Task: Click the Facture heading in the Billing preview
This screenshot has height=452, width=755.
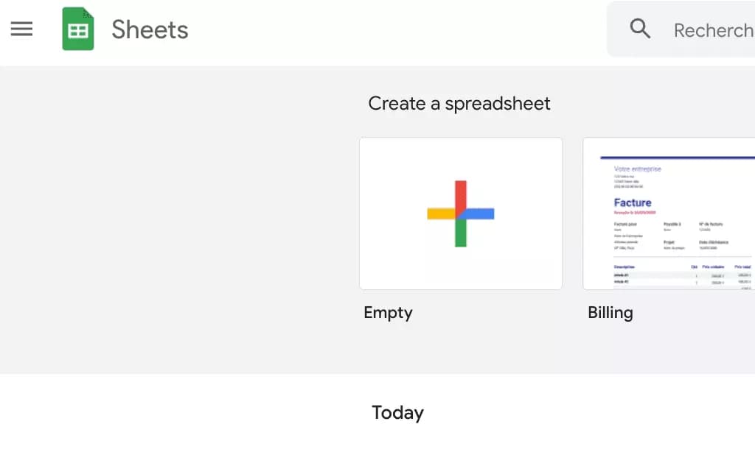Action: (x=633, y=202)
